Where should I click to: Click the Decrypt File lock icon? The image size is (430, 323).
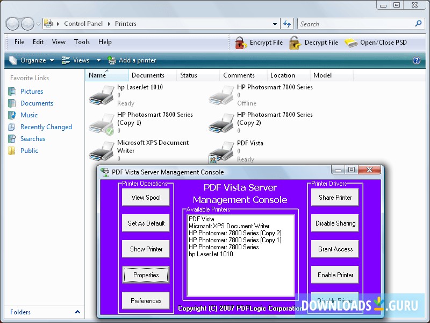[295, 43]
